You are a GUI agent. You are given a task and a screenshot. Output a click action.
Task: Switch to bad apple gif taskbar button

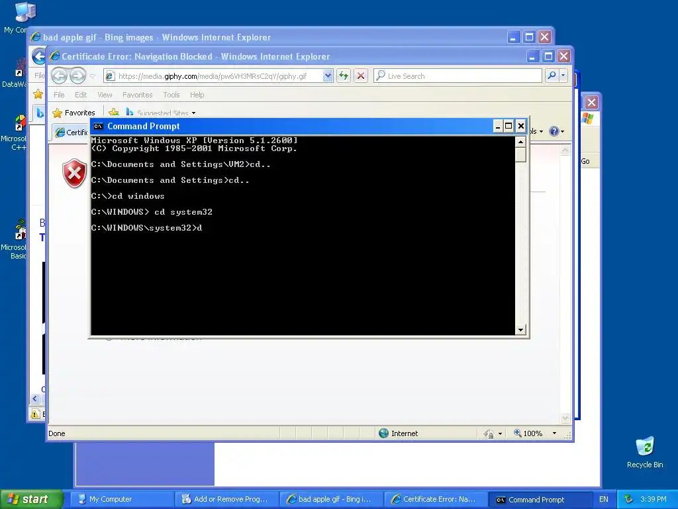coord(332,499)
